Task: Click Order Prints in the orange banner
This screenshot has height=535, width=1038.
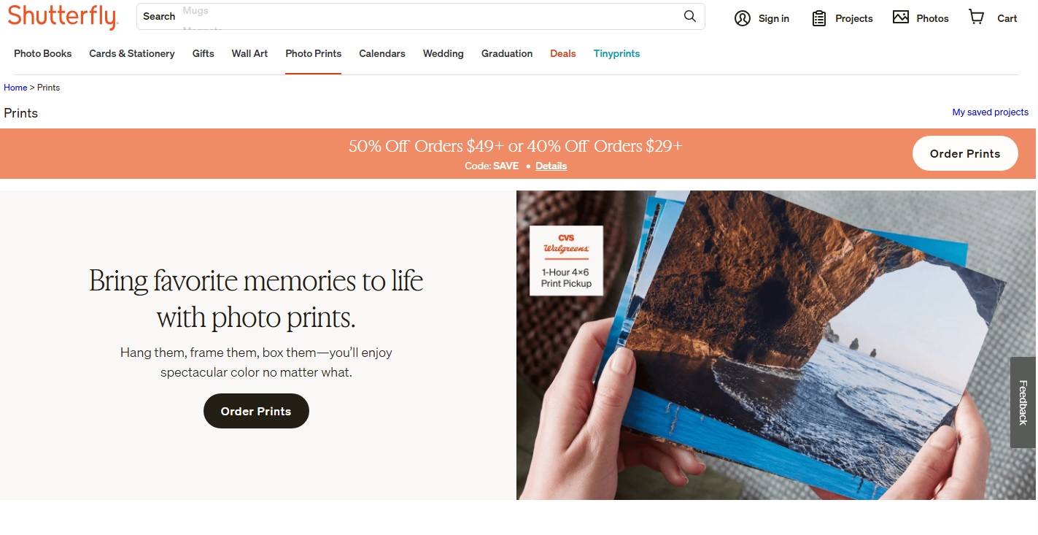Action: 964,153
